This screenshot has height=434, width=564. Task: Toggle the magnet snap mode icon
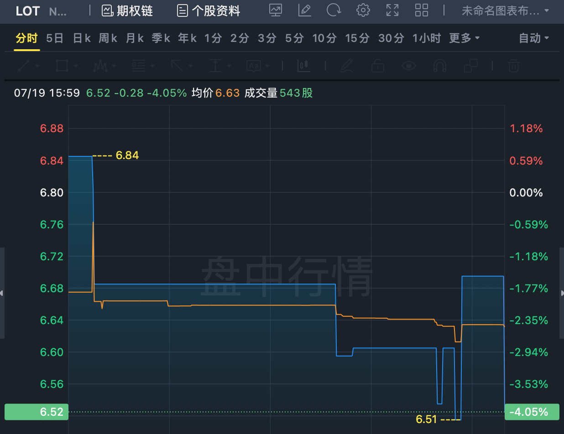click(439, 66)
